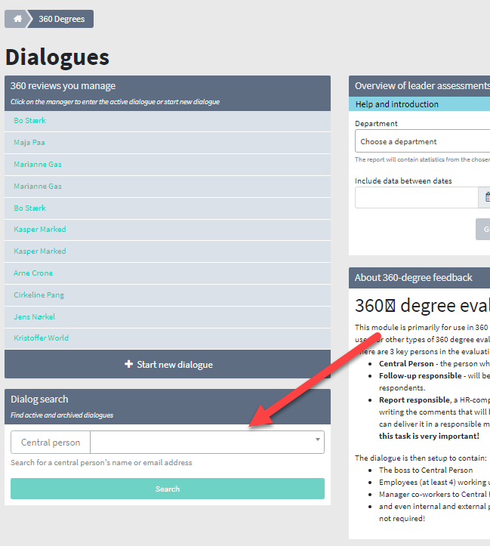Click the Include data between dates field
The image size is (490, 546).
tap(415, 198)
